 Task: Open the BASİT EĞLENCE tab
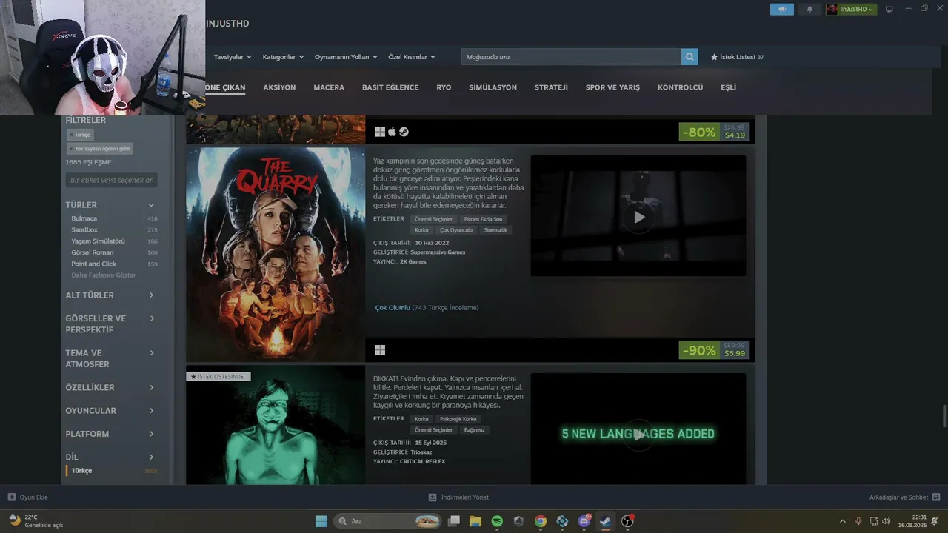(x=390, y=87)
